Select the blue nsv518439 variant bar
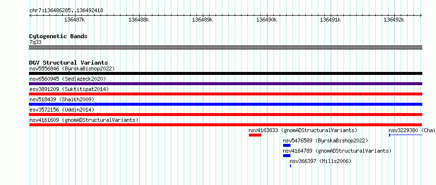Viewport: 436px width, 185px height. 225,104
